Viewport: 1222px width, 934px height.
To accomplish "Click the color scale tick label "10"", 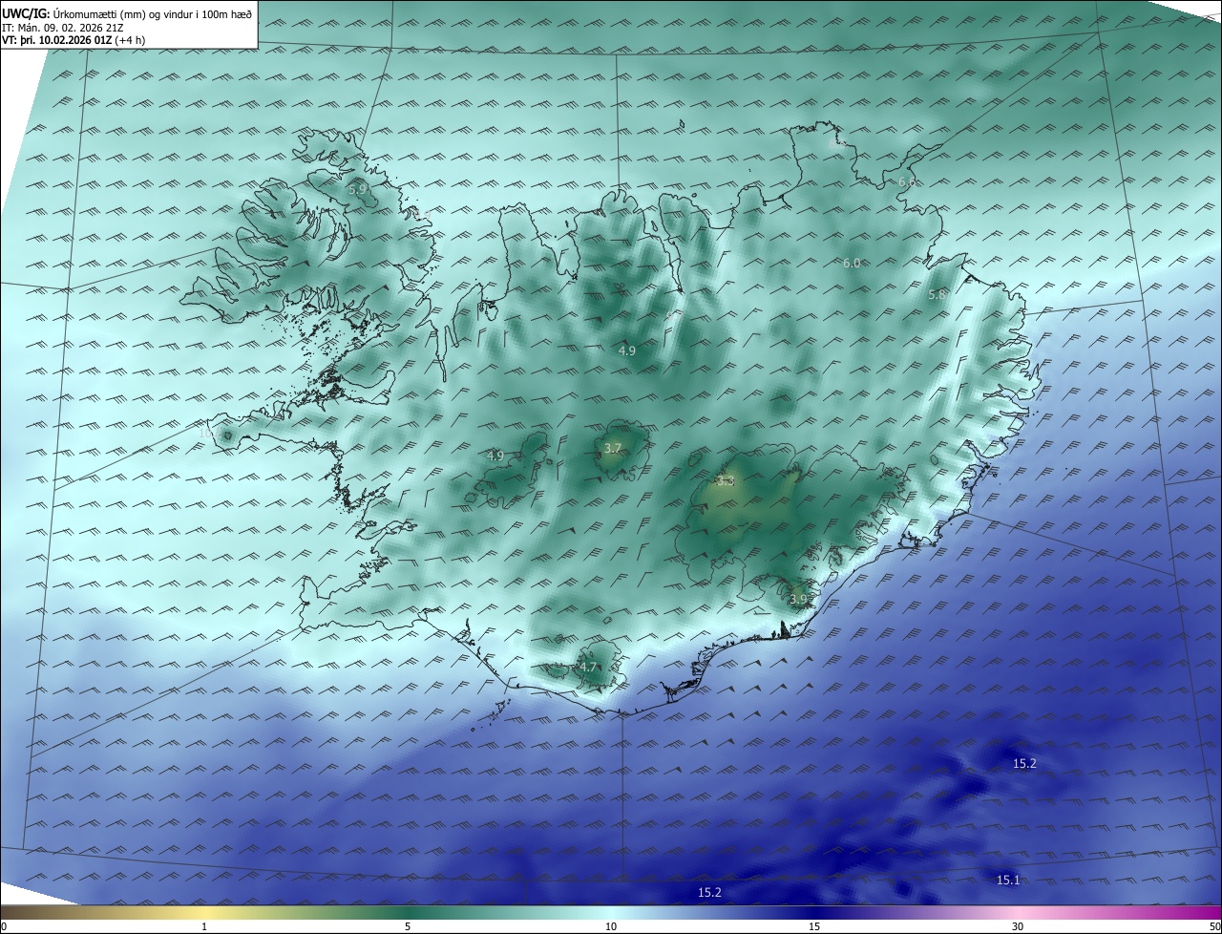I will pyautogui.click(x=611, y=926).
